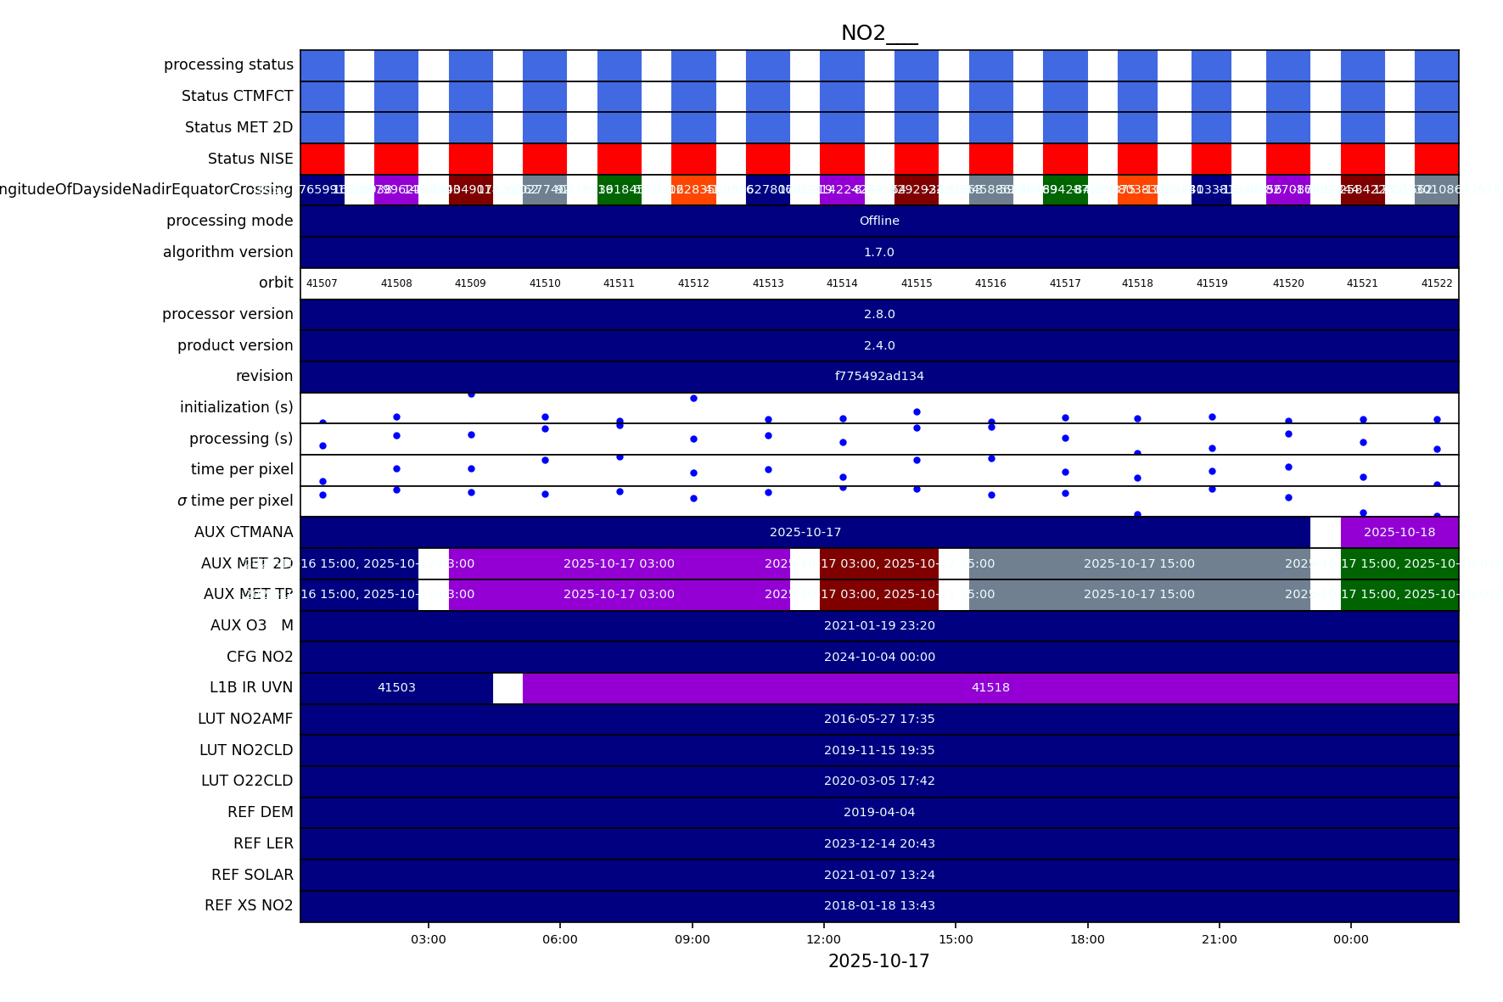Viewport: 1503px width, 1002px height.
Task: Select orbit number 41507 label
Action: [322, 283]
